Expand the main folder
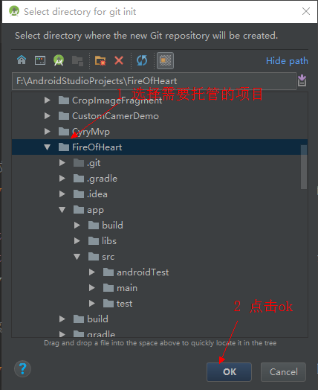The image size is (318, 390). 92,288
